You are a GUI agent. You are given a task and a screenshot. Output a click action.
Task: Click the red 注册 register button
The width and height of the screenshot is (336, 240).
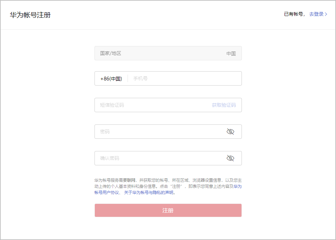pyautogui.click(x=168, y=210)
